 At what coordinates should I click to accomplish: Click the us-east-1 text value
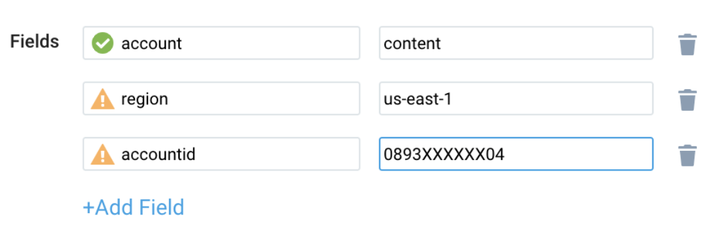pyautogui.click(x=417, y=99)
